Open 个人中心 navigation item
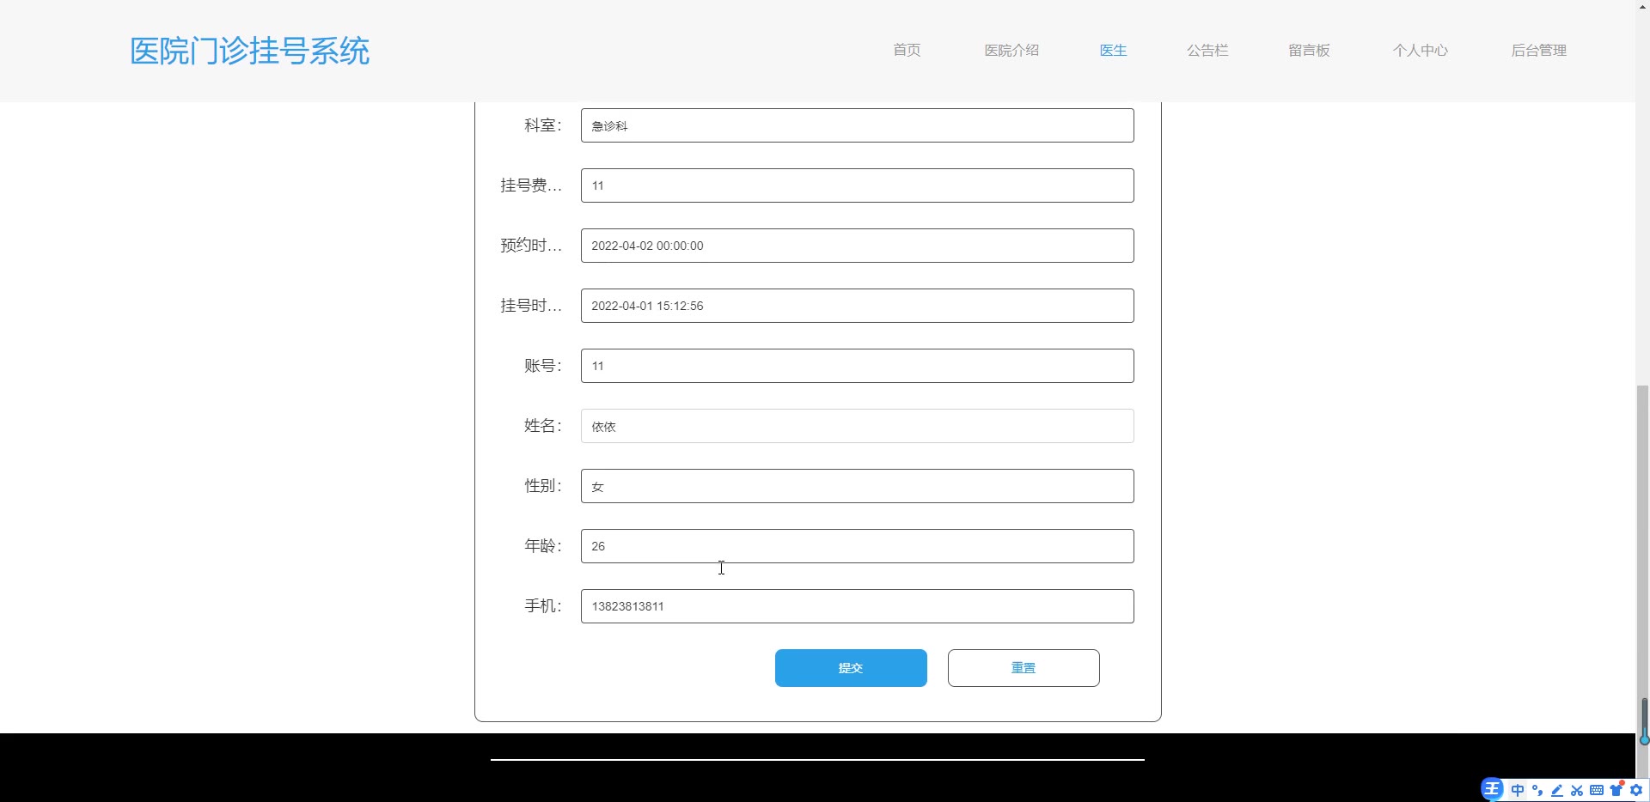 [x=1421, y=50]
